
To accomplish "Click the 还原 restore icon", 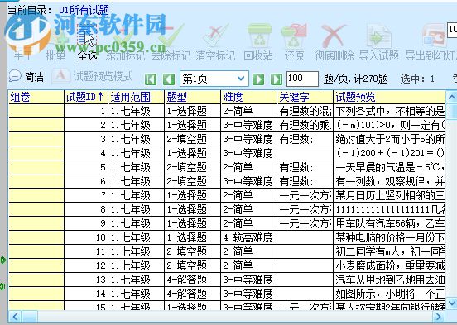I will (x=294, y=36).
